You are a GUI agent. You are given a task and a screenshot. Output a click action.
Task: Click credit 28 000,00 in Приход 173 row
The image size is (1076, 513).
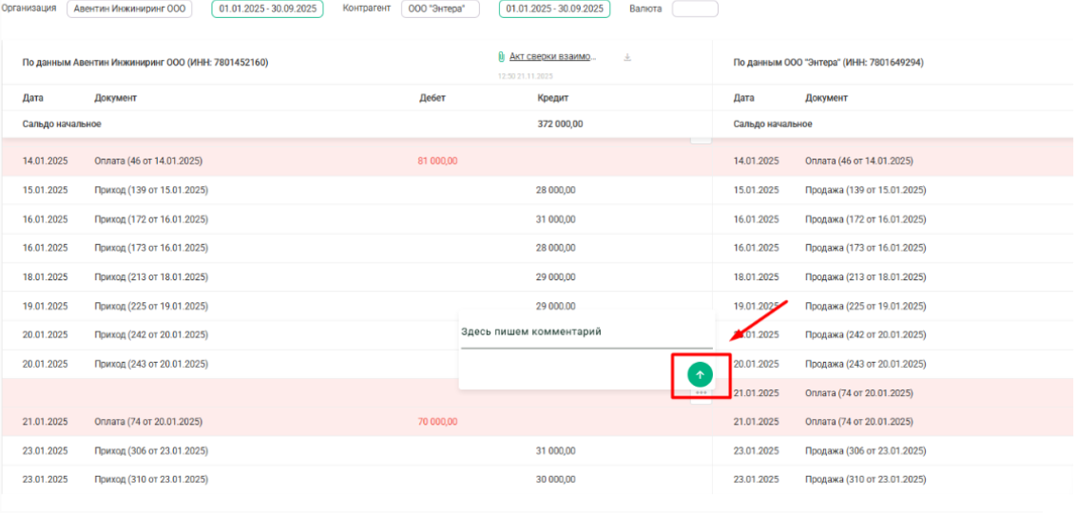point(555,248)
